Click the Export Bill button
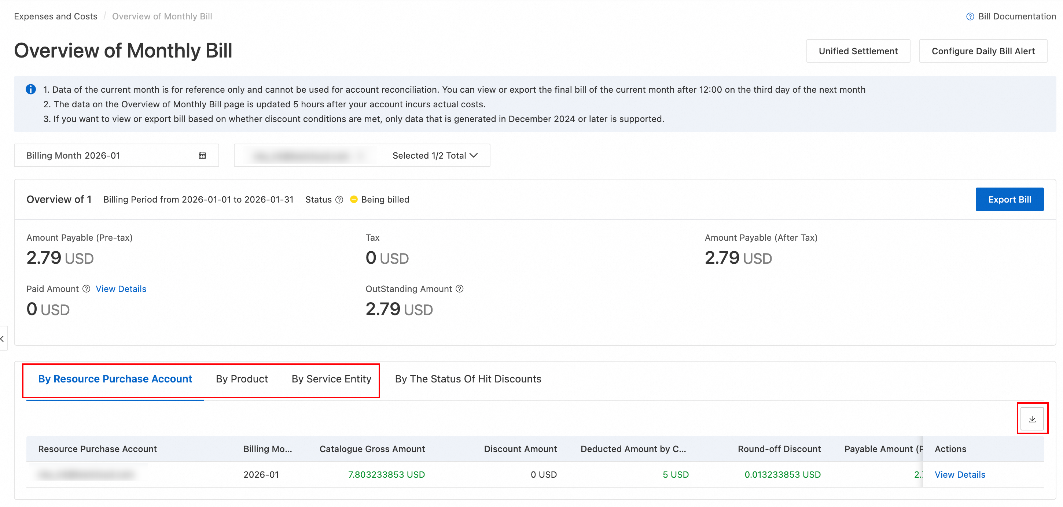This screenshot has height=507, width=1063. (x=1009, y=200)
